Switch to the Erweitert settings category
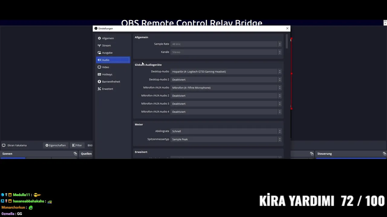Image resolution: width=387 pixels, height=217 pixels. tap(113, 89)
